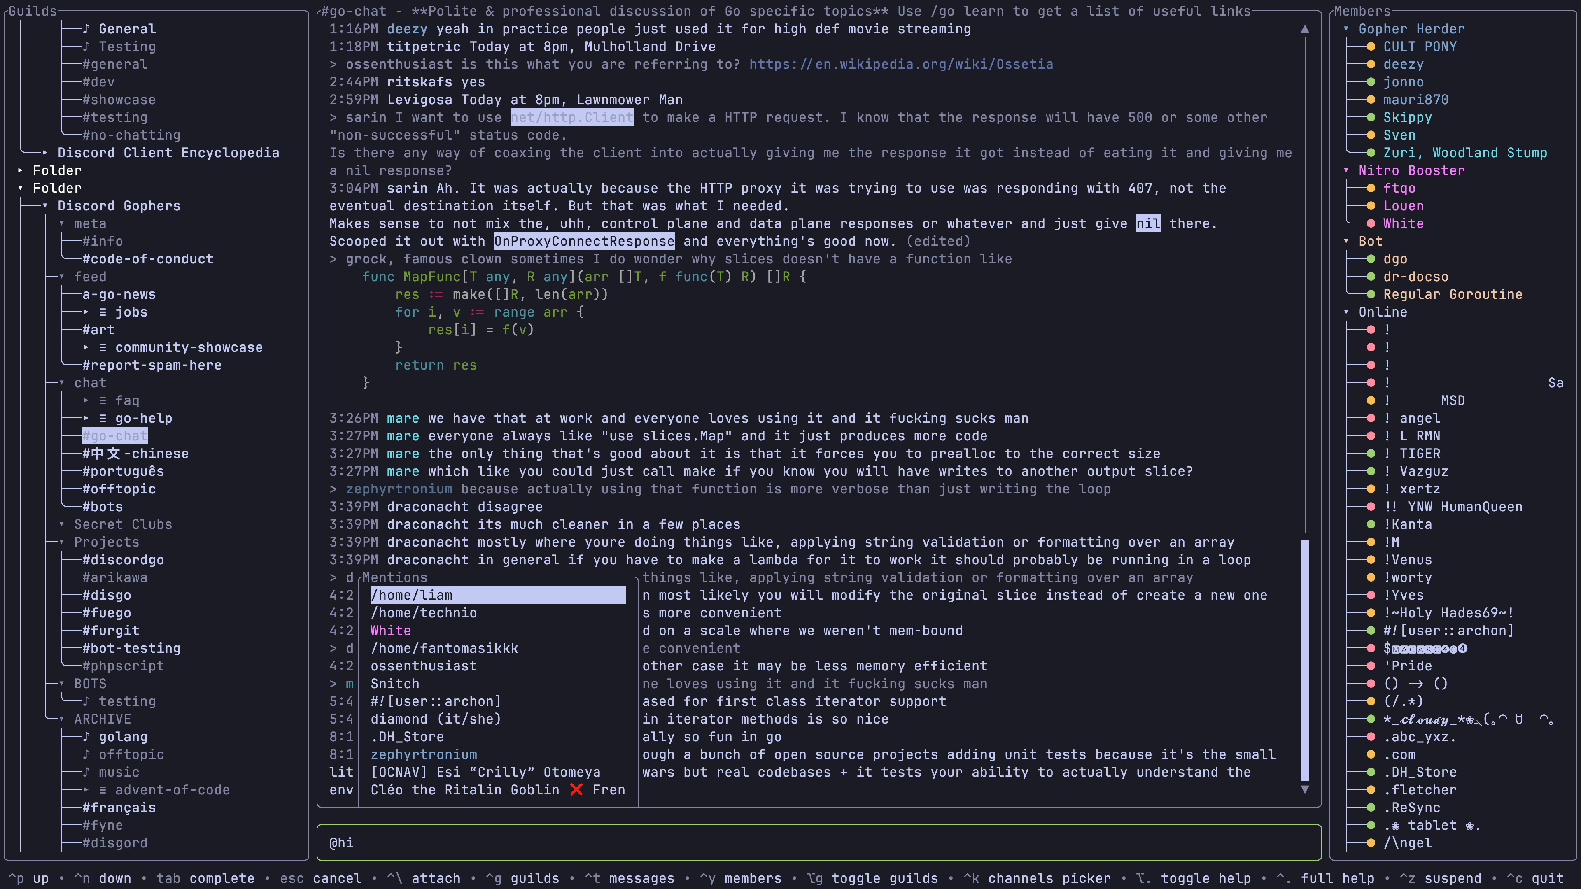Select Regular Goroutine bot member
The height and width of the screenshot is (889, 1581).
click(1453, 295)
